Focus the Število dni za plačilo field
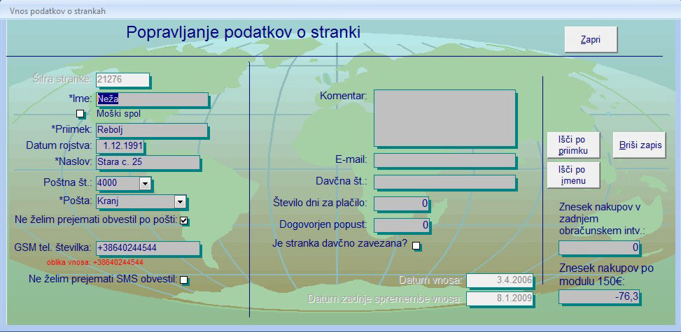The height and width of the screenshot is (332, 681). pyautogui.click(x=402, y=203)
